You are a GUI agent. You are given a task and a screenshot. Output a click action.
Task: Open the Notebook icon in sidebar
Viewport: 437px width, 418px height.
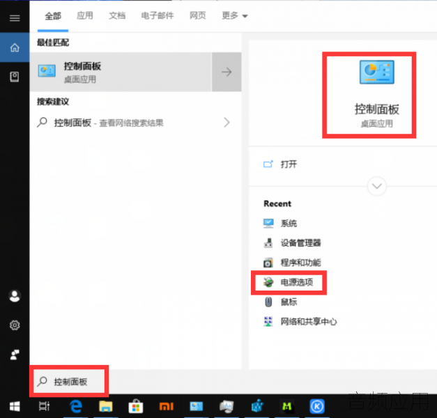point(15,77)
